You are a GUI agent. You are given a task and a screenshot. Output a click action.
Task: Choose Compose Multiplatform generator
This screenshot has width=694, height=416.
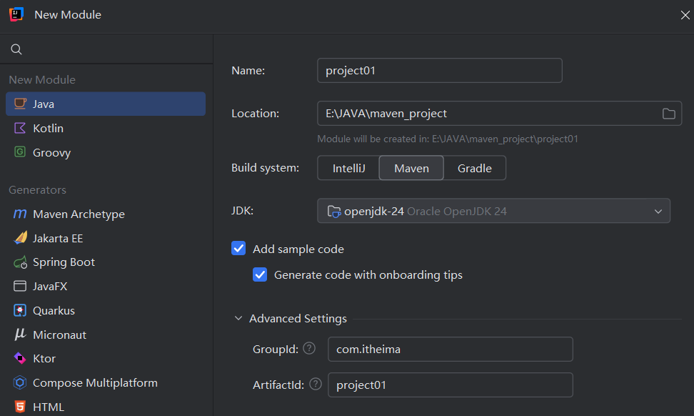pos(106,383)
